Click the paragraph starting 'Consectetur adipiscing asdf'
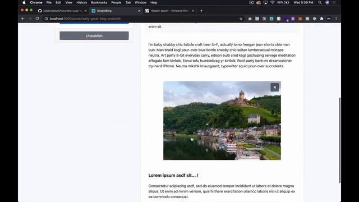This screenshot has height=202, width=359. click(x=222, y=191)
